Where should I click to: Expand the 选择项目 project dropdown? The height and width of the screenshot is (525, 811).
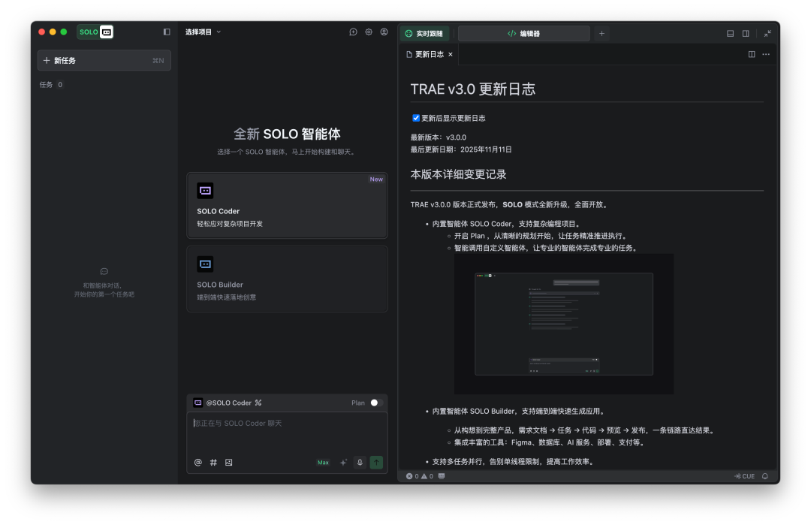pos(203,32)
